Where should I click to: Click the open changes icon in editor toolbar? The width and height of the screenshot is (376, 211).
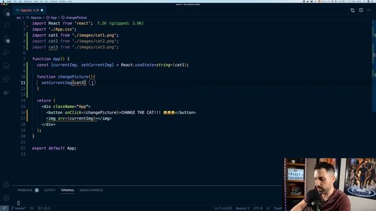click(x=352, y=11)
